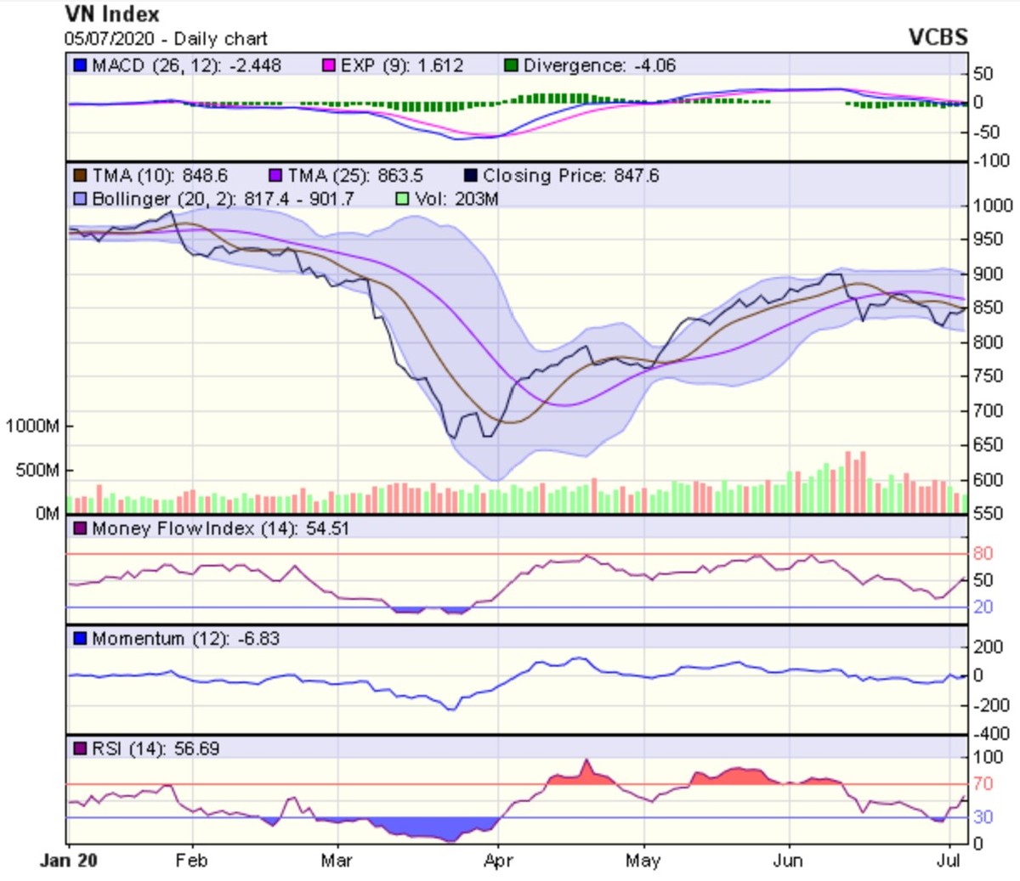The width and height of the screenshot is (1020, 881).
Task: Select the blue Momentum (12) legend square
Action: 81,638
